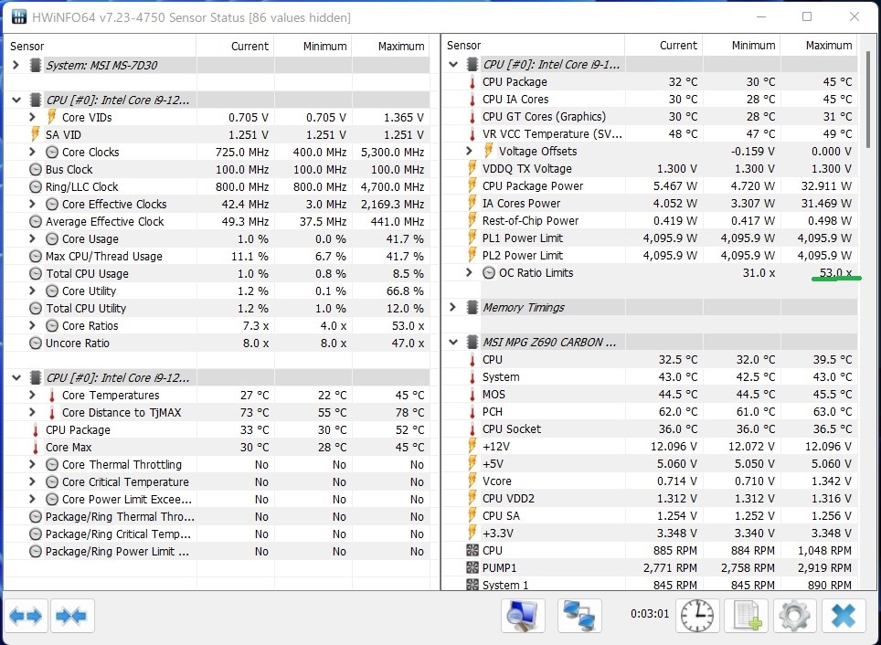
Task: Expand the OC Ratio Limits row
Action: point(469,272)
